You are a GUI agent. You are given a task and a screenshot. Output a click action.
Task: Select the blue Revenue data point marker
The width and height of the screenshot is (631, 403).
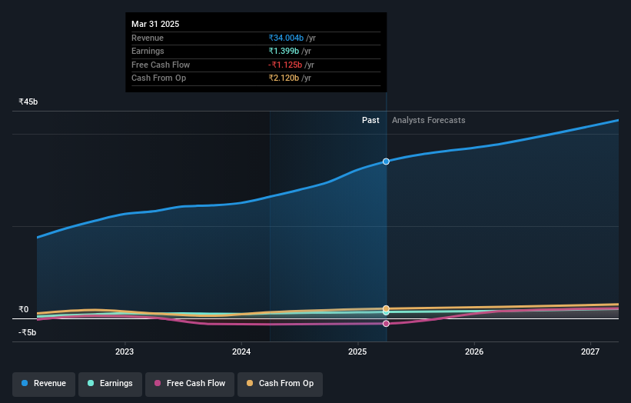point(386,162)
